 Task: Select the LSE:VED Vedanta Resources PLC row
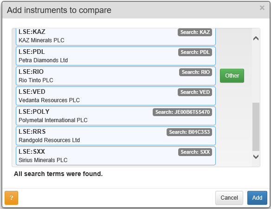(x=116, y=96)
